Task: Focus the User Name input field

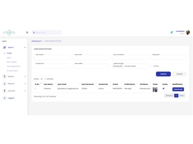Action: pyautogui.click(x=52, y=57)
